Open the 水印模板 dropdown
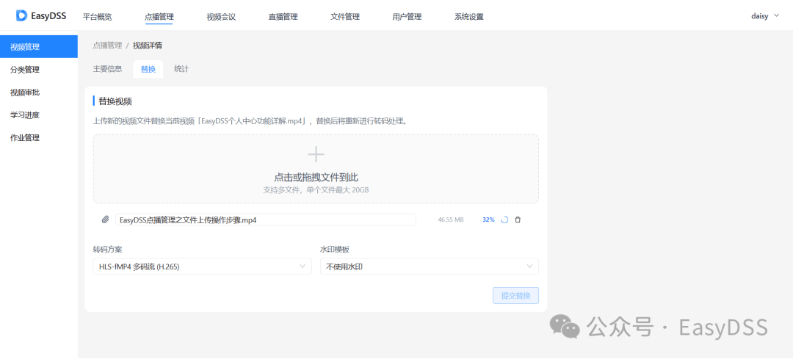The height and width of the screenshot is (359, 793). [x=430, y=266]
